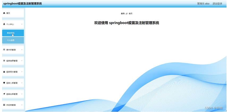Click the 欢迎使用 welcome heading
227x112 pixels.
click(127, 23)
